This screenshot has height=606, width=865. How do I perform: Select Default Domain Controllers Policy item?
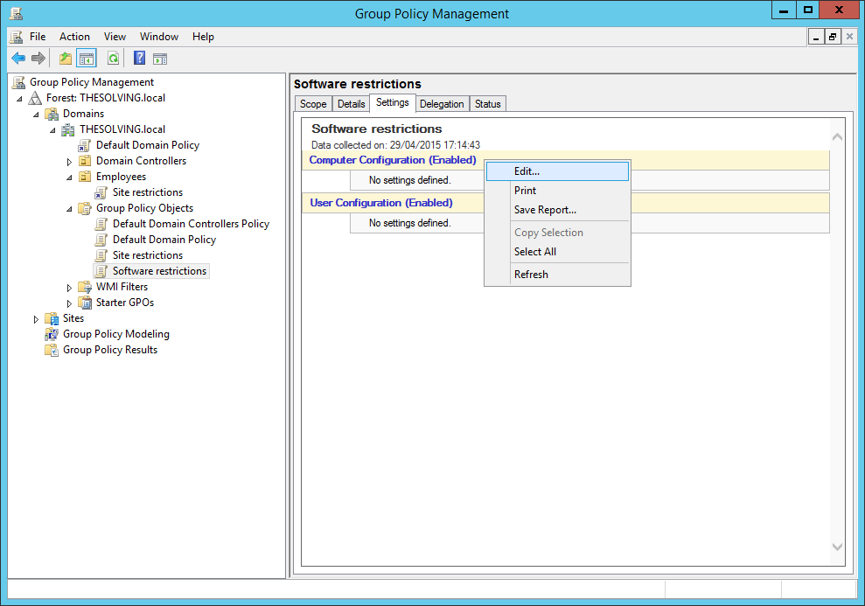191,224
